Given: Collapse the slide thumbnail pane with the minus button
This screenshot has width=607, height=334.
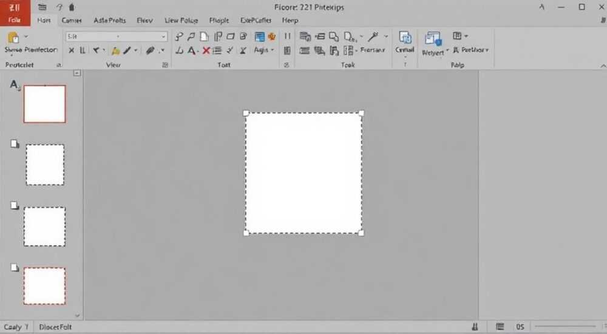Looking at the screenshot, I should coord(77,73).
